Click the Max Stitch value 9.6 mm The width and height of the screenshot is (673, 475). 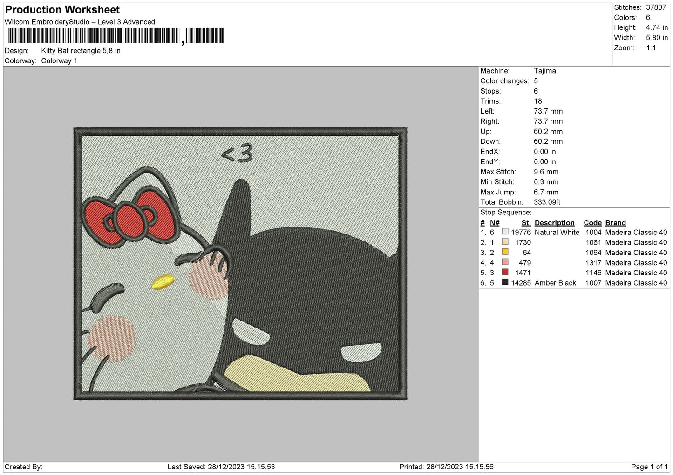546,172
